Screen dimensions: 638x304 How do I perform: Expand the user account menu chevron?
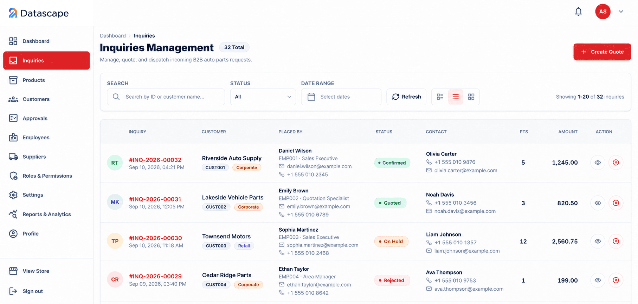coord(621,12)
